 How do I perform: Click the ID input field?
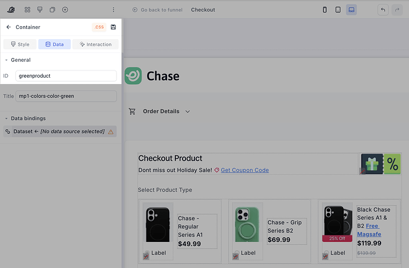(66, 76)
